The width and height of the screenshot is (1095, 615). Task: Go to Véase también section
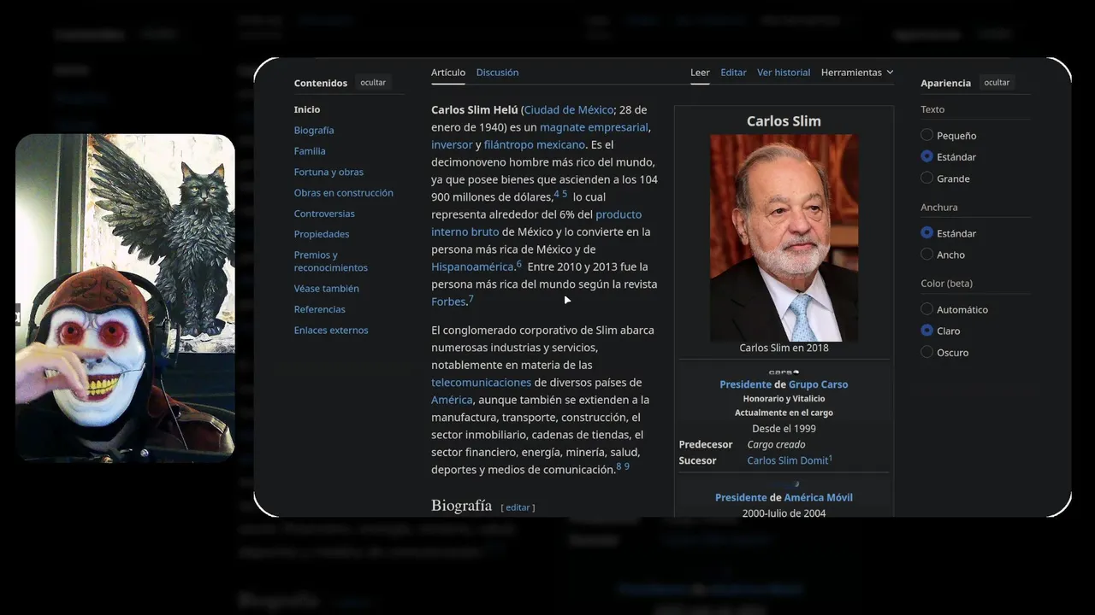point(327,289)
